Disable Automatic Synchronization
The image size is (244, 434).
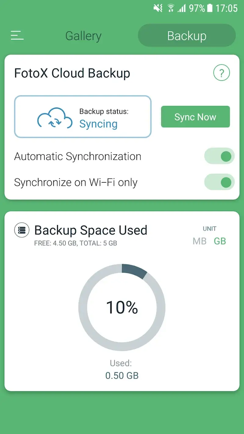(x=219, y=156)
